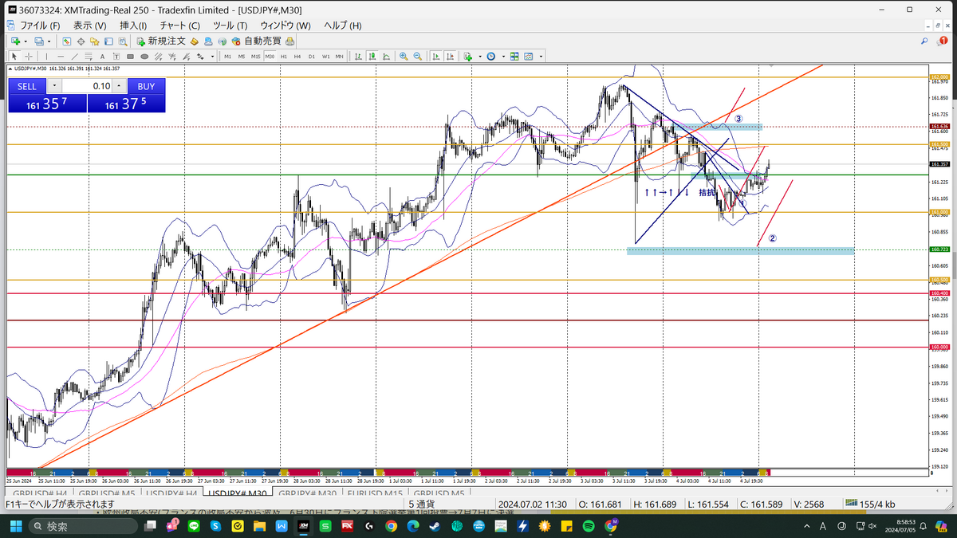This screenshot has height=538, width=957.
Task: Toggle the Data Window icon
Action: (x=81, y=41)
